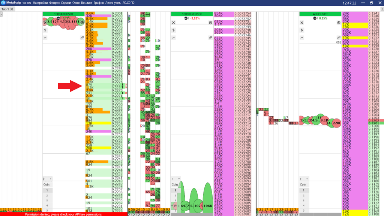Select Coin size preset 4 in 1000APUUSDT panel

[x=47, y=205]
